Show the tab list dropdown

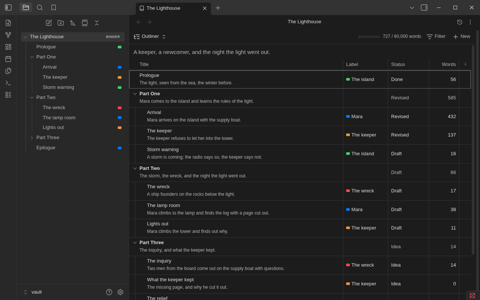pyautogui.click(x=412, y=7)
